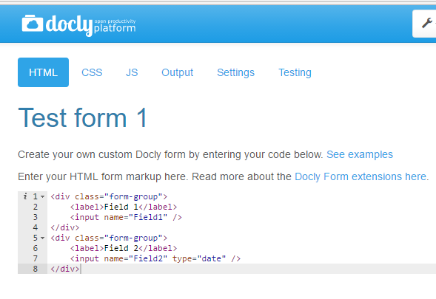The image size is (436, 299).
Task: Click the docly platform wordmark
Action: 90,25
